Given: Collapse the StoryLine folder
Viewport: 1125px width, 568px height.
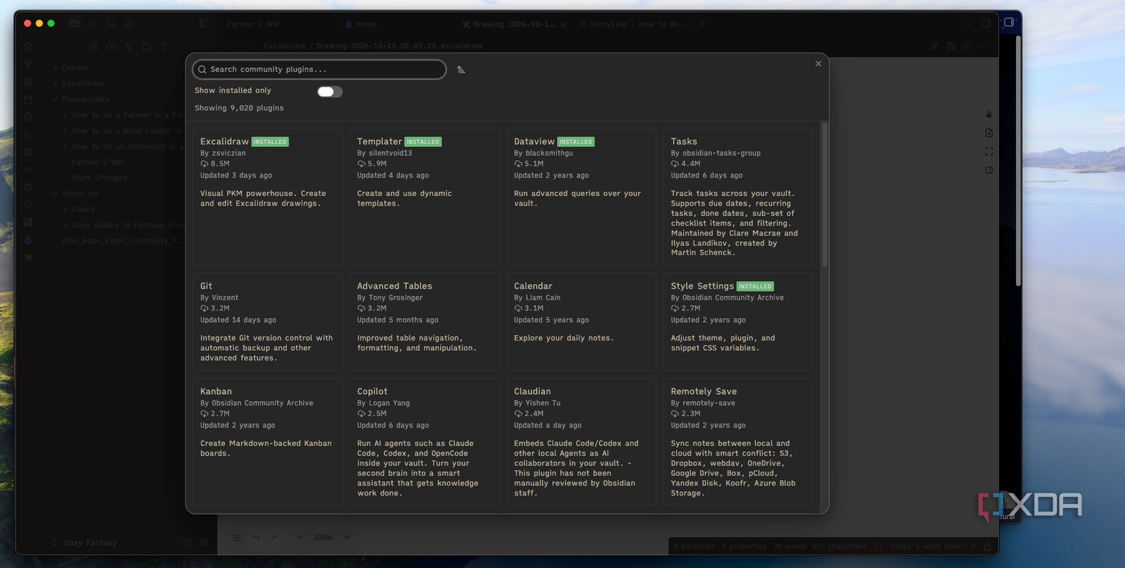Looking at the screenshot, I should click(55, 193).
